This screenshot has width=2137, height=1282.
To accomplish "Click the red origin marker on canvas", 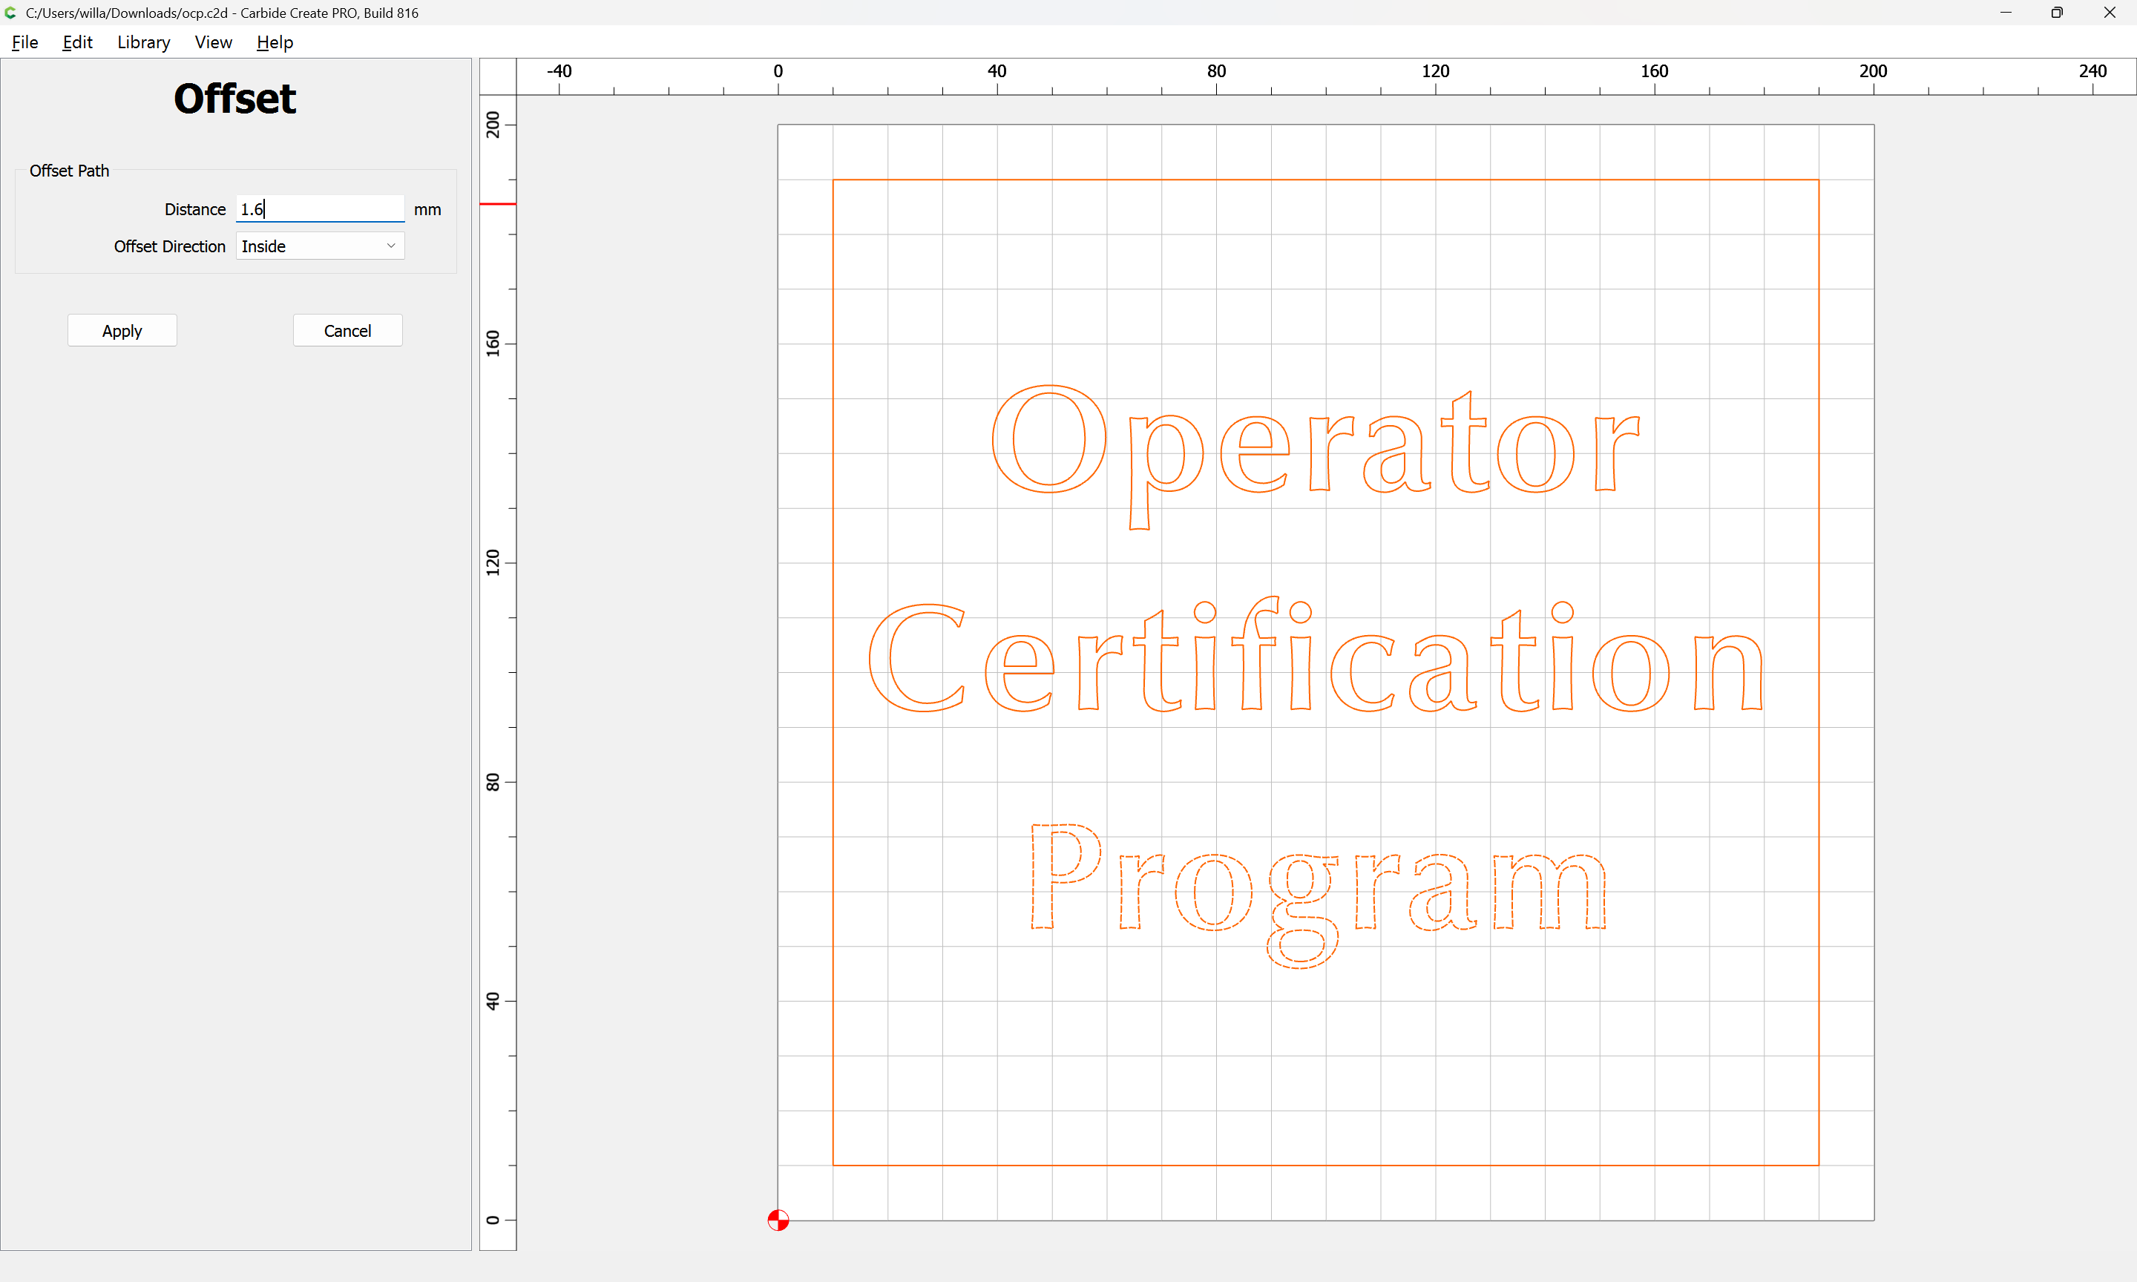I will (x=778, y=1220).
